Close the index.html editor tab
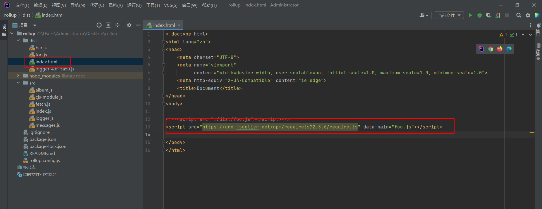The height and width of the screenshot is (209, 542). click(x=179, y=25)
